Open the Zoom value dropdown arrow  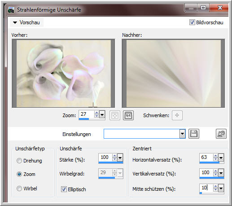[x=102, y=115]
